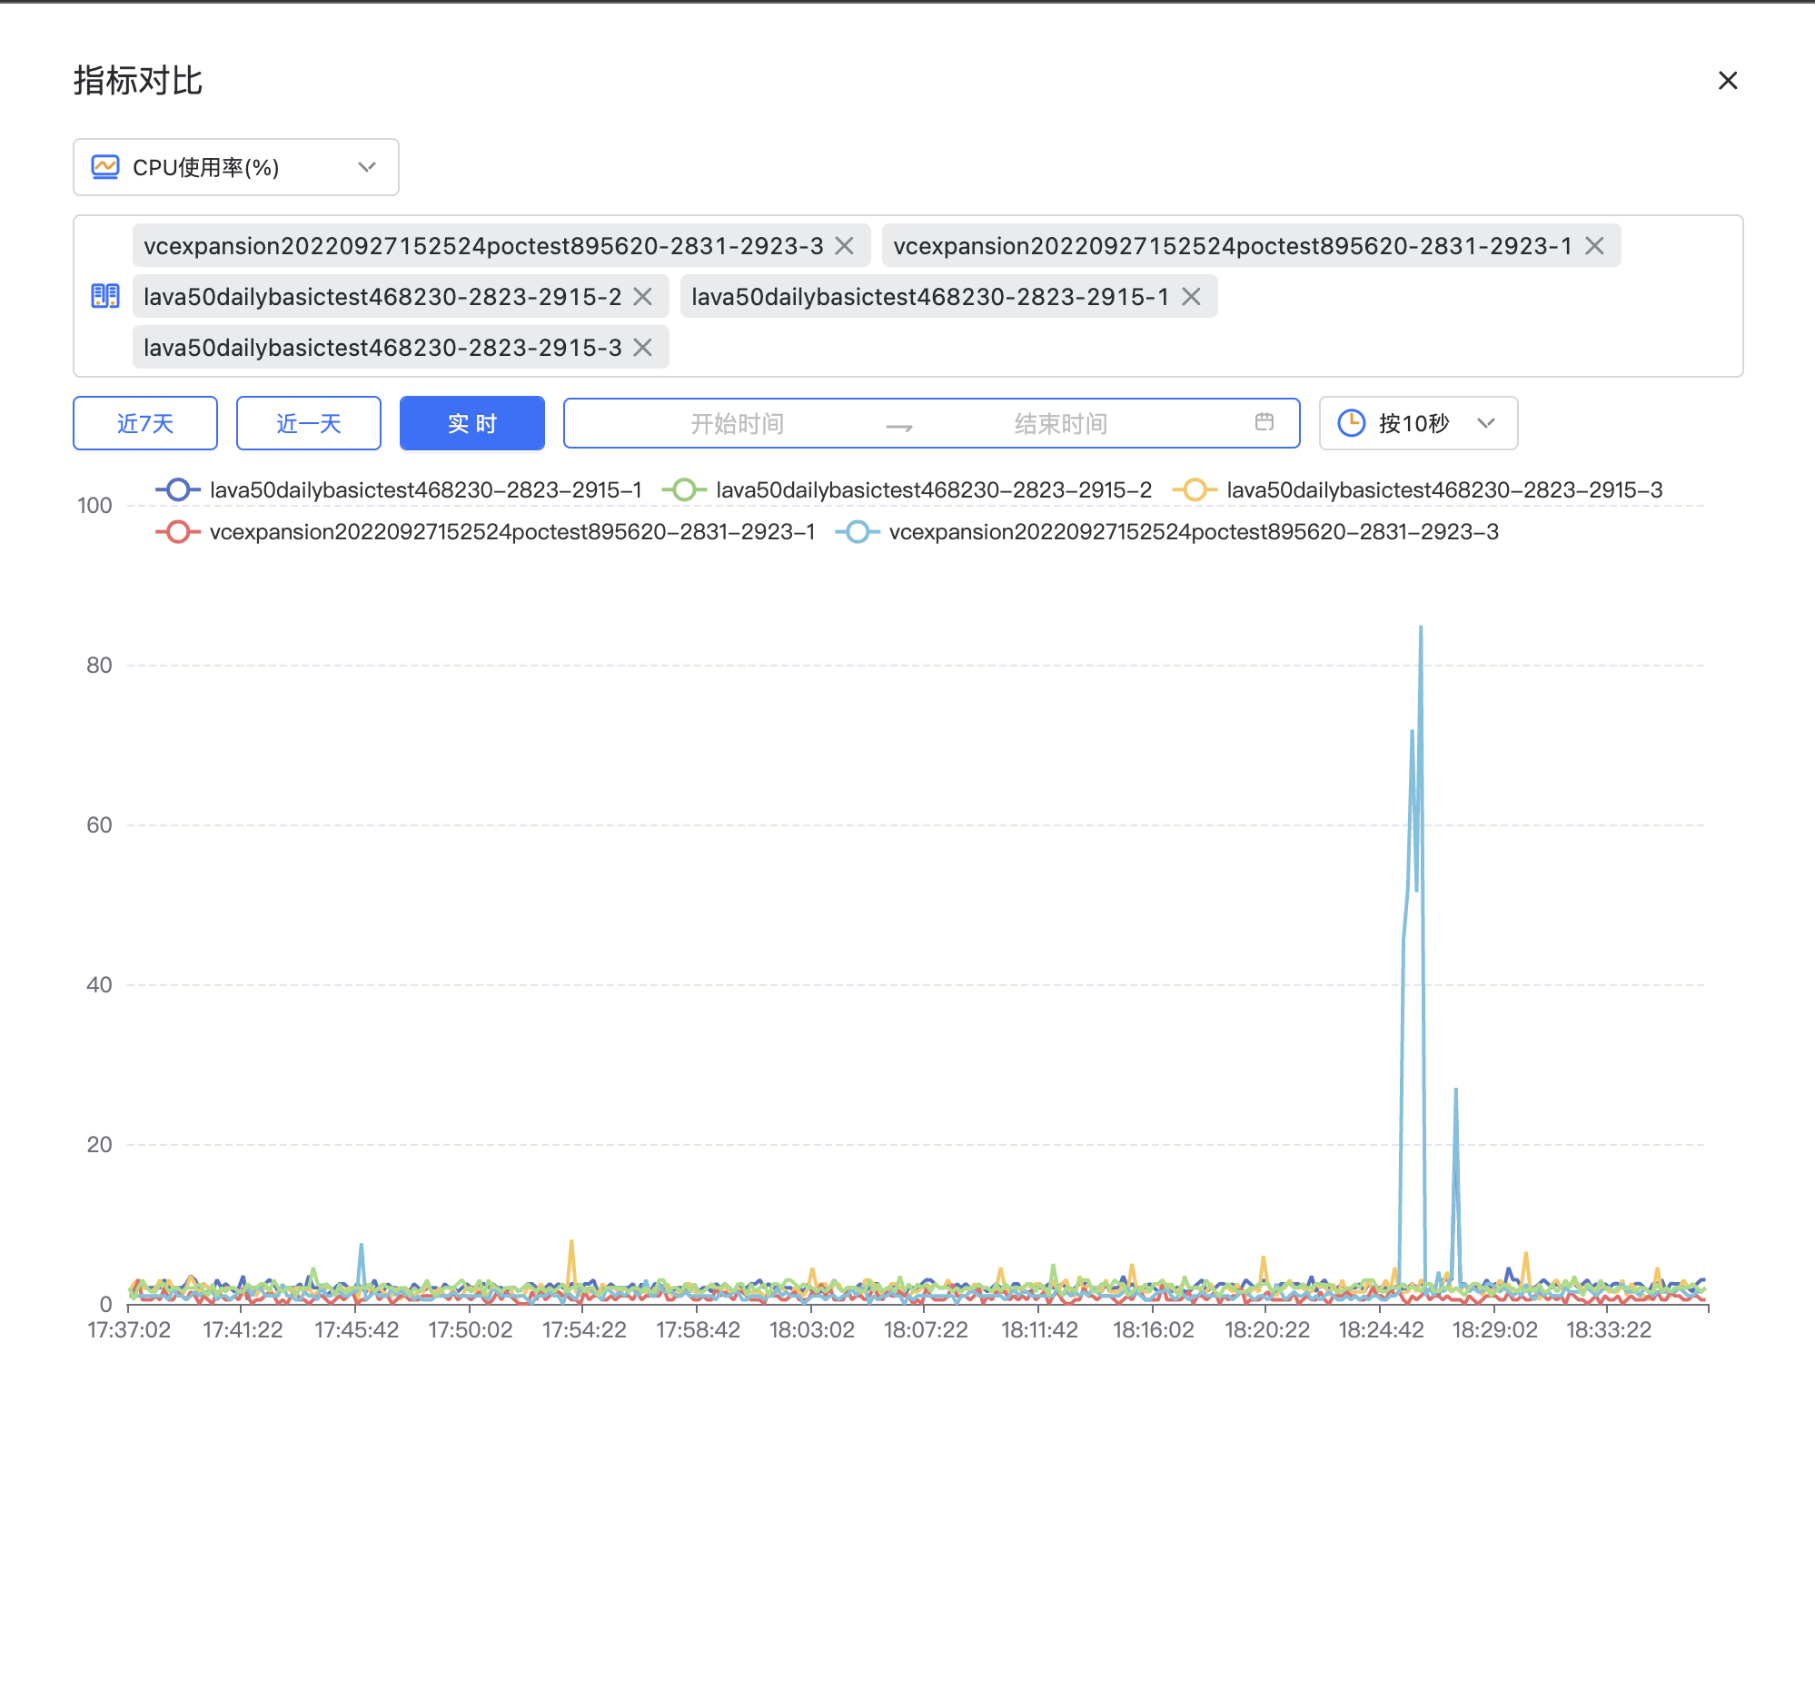Click the 指标对比 dialog title
1815x1707 pixels.
pyautogui.click(x=138, y=80)
